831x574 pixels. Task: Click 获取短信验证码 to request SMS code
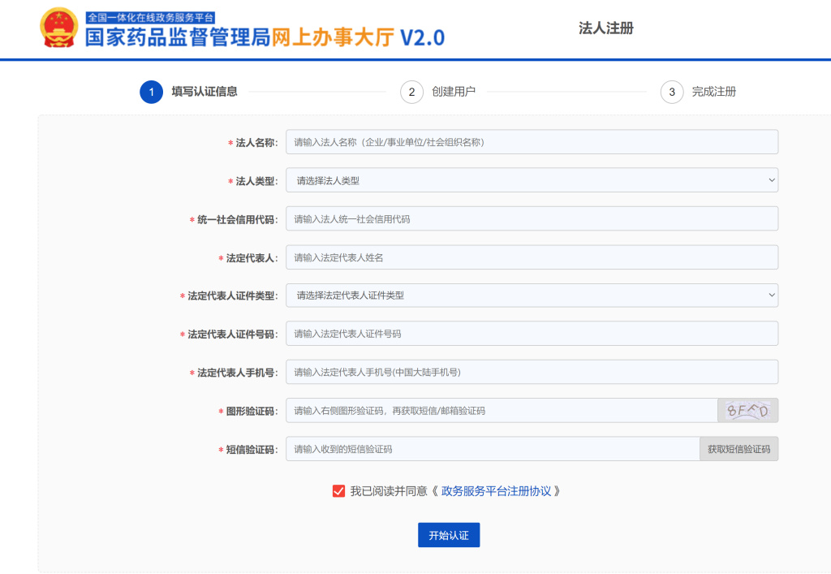point(738,448)
